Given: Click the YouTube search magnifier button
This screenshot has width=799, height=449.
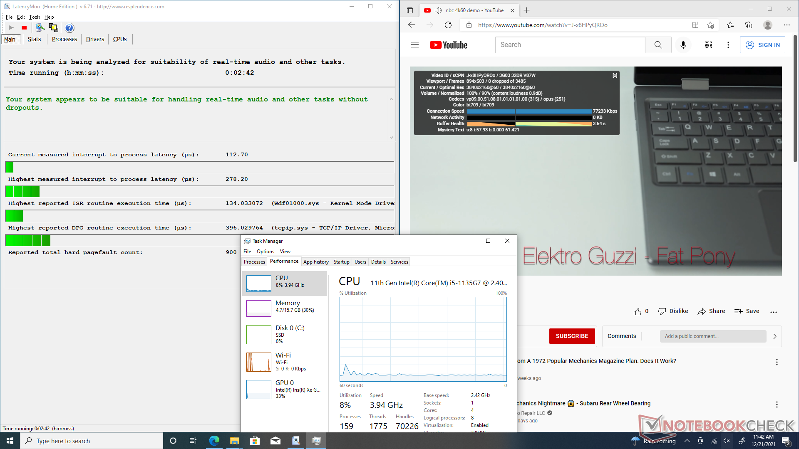Looking at the screenshot, I should [x=658, y=45].
